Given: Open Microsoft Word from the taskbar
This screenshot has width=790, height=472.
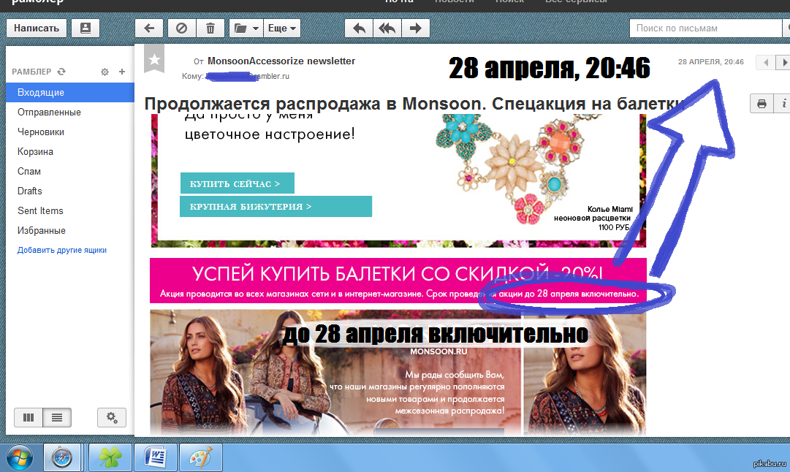Looking at the screenshot, I should coord(156,458).
